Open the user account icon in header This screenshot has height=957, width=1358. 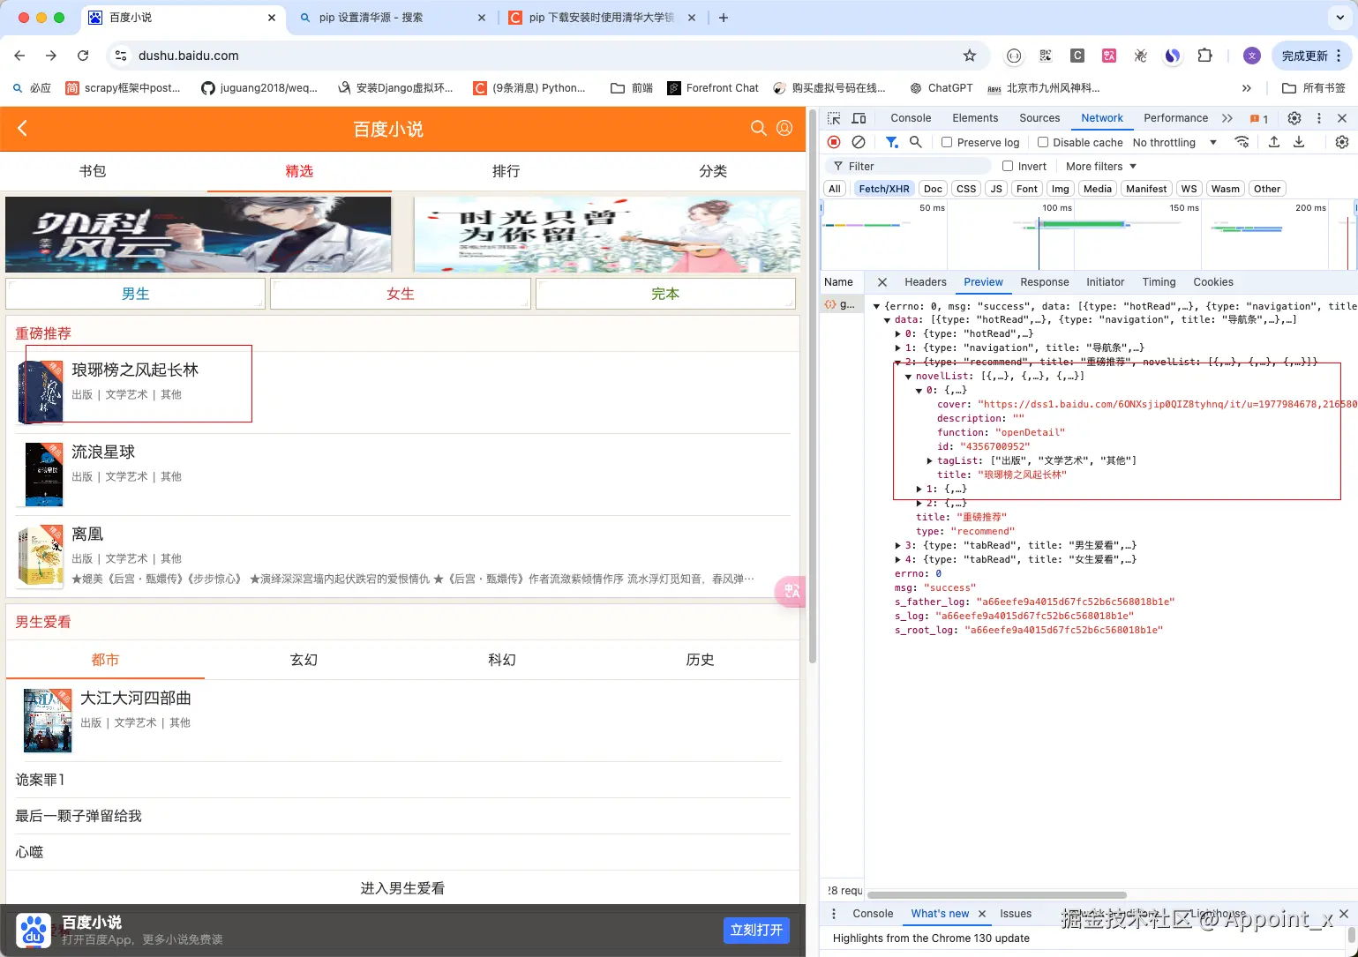pyautogui.click(x=784, y=128)
